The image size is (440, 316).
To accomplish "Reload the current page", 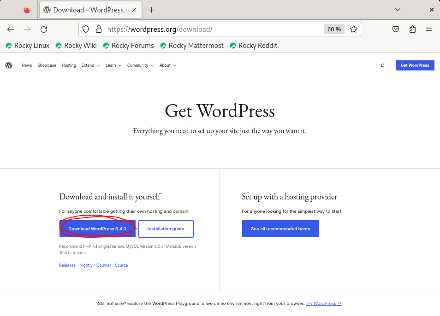I will [x=44, y=29].
